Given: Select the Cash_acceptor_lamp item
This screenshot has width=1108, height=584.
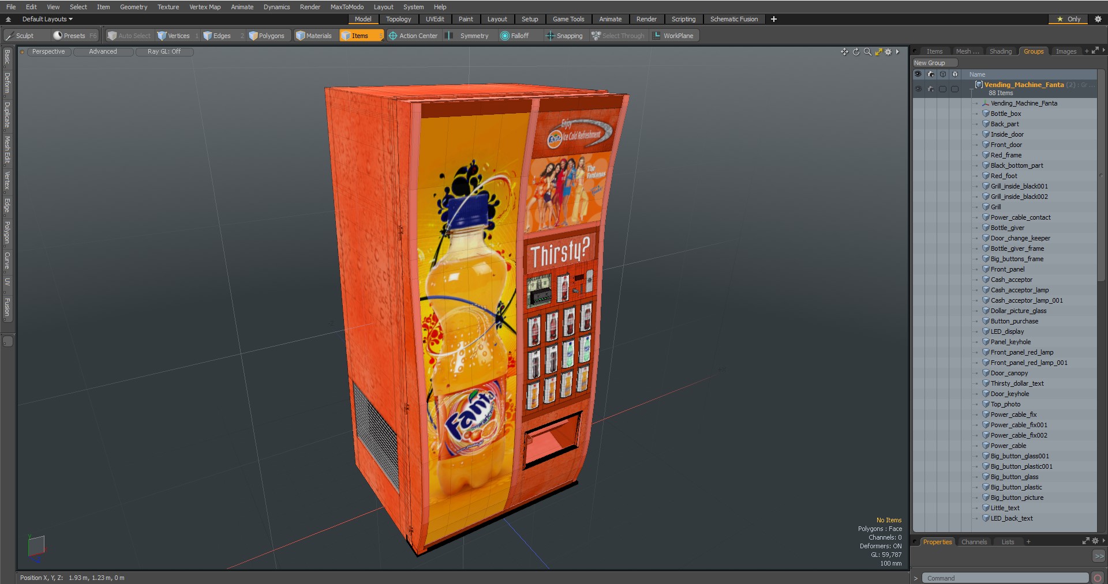Looking at the screenshot, I should point(1020,290).
